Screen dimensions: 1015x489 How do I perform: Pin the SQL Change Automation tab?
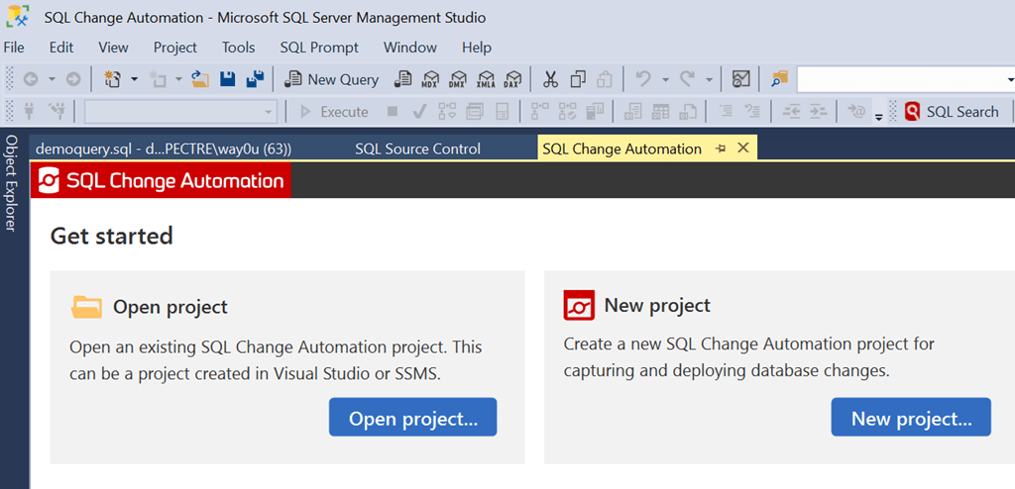click(x=721, y=148)
